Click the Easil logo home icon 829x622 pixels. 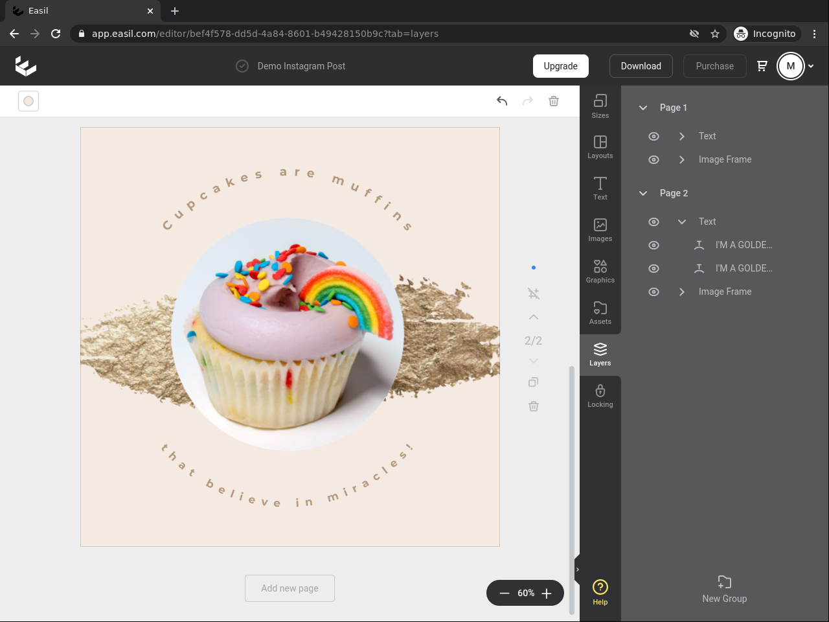pos(26,66)
